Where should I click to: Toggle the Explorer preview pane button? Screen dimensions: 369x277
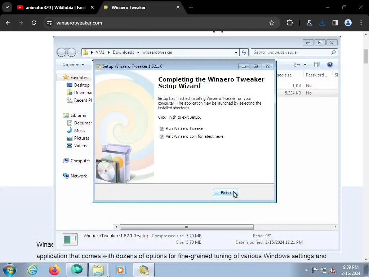point(317,65)
